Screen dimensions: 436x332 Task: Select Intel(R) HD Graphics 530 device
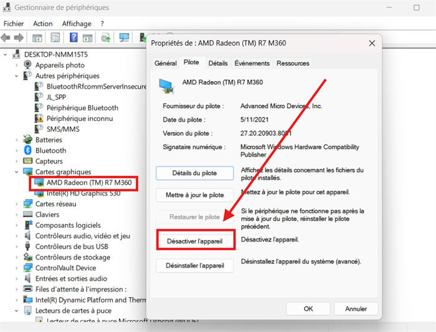coord(83,193)
